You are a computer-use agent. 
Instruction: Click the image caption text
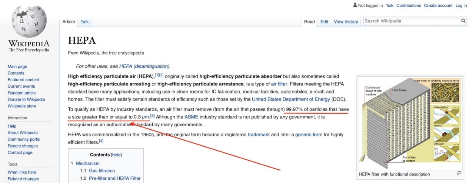(x=394, y=175)
